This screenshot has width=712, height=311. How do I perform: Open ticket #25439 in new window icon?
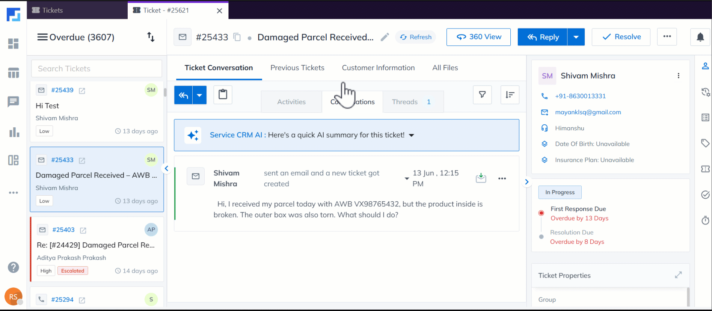[x=82, y=91]
